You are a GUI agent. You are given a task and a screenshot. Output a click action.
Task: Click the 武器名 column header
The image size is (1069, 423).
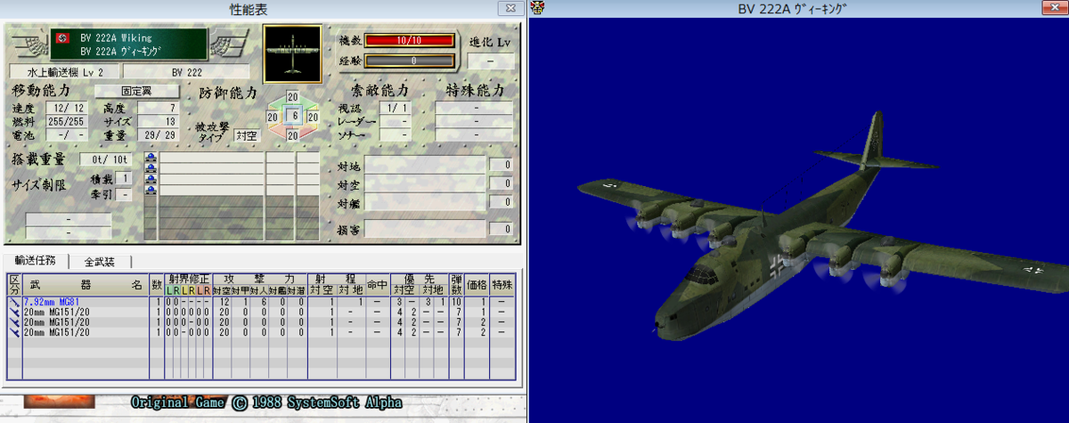pyautogui.click(x=86, y=285)
